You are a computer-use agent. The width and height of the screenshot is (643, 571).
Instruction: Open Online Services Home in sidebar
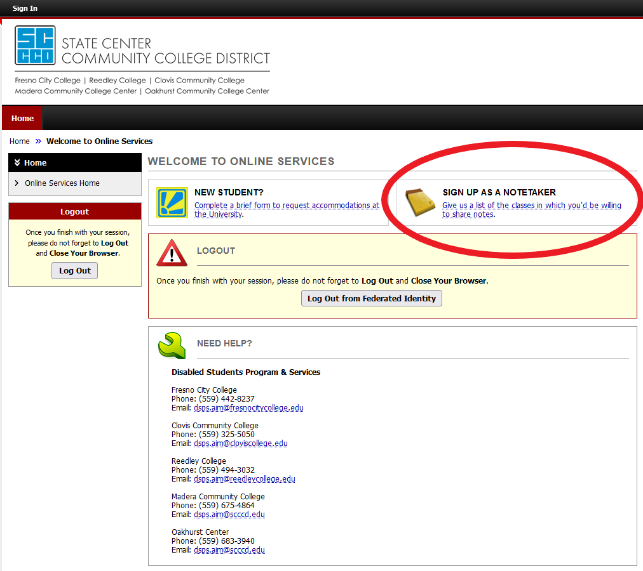point(62,183)
